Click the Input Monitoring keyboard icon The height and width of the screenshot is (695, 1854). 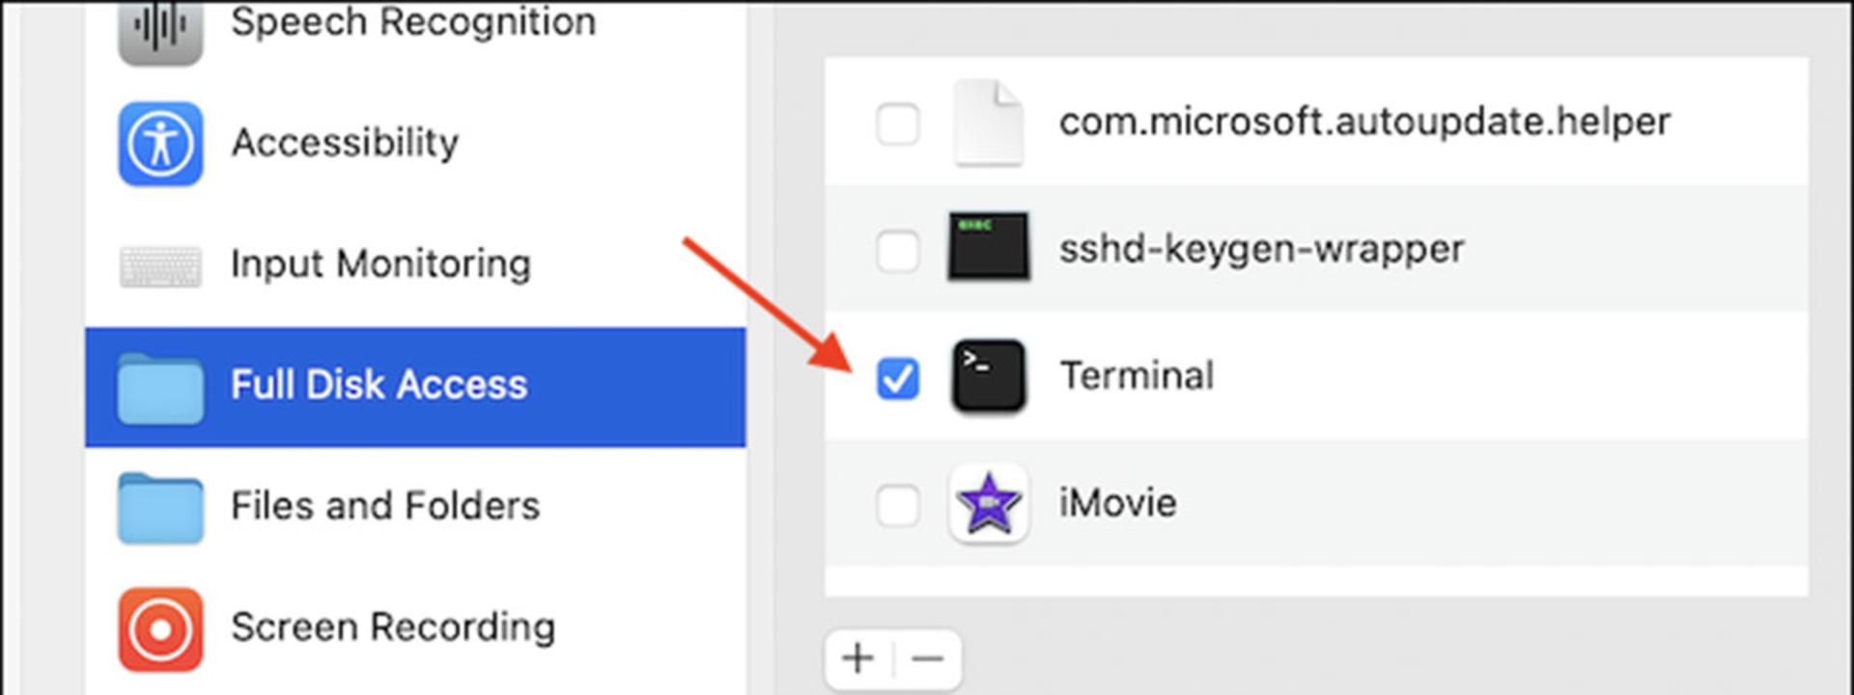click(160, 266)
